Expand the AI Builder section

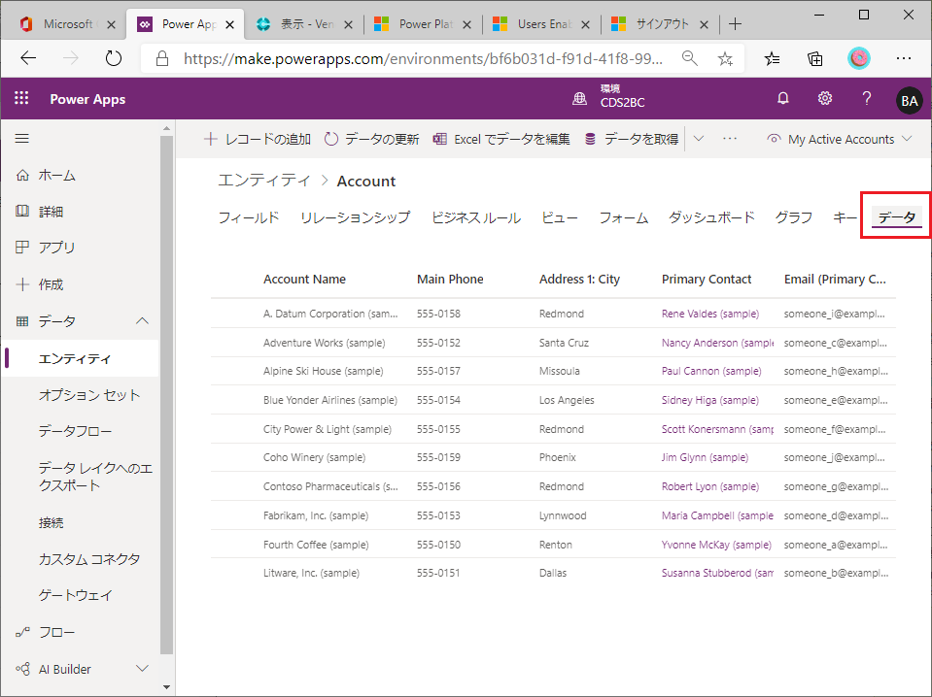coord(142,669)
